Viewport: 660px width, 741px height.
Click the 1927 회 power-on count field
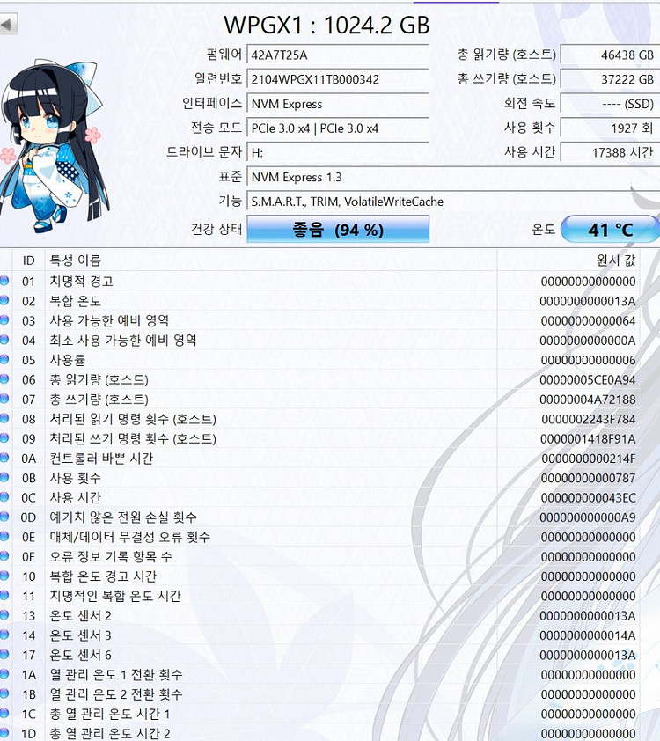(609, 128)
